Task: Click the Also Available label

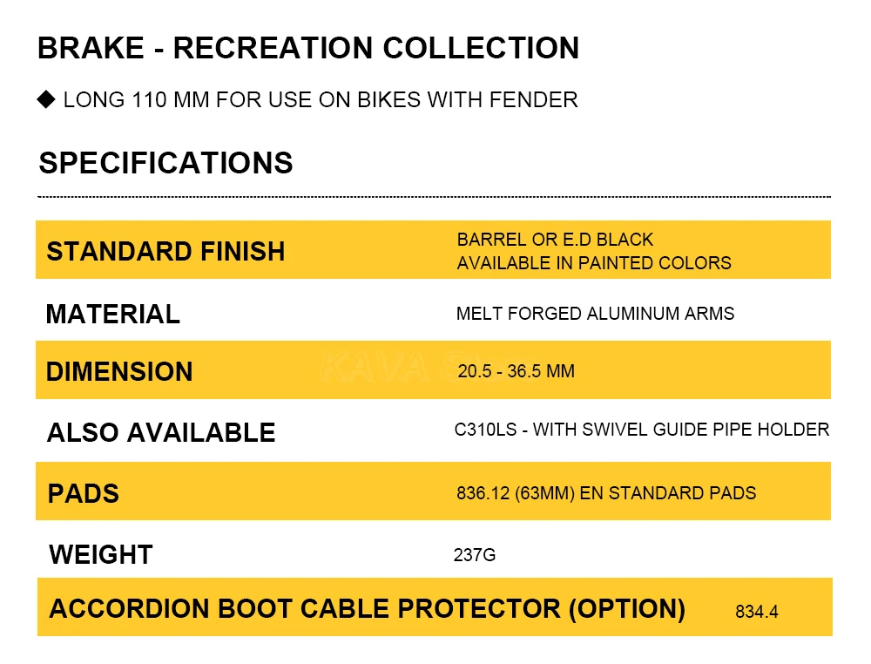Action: [161, 432]
